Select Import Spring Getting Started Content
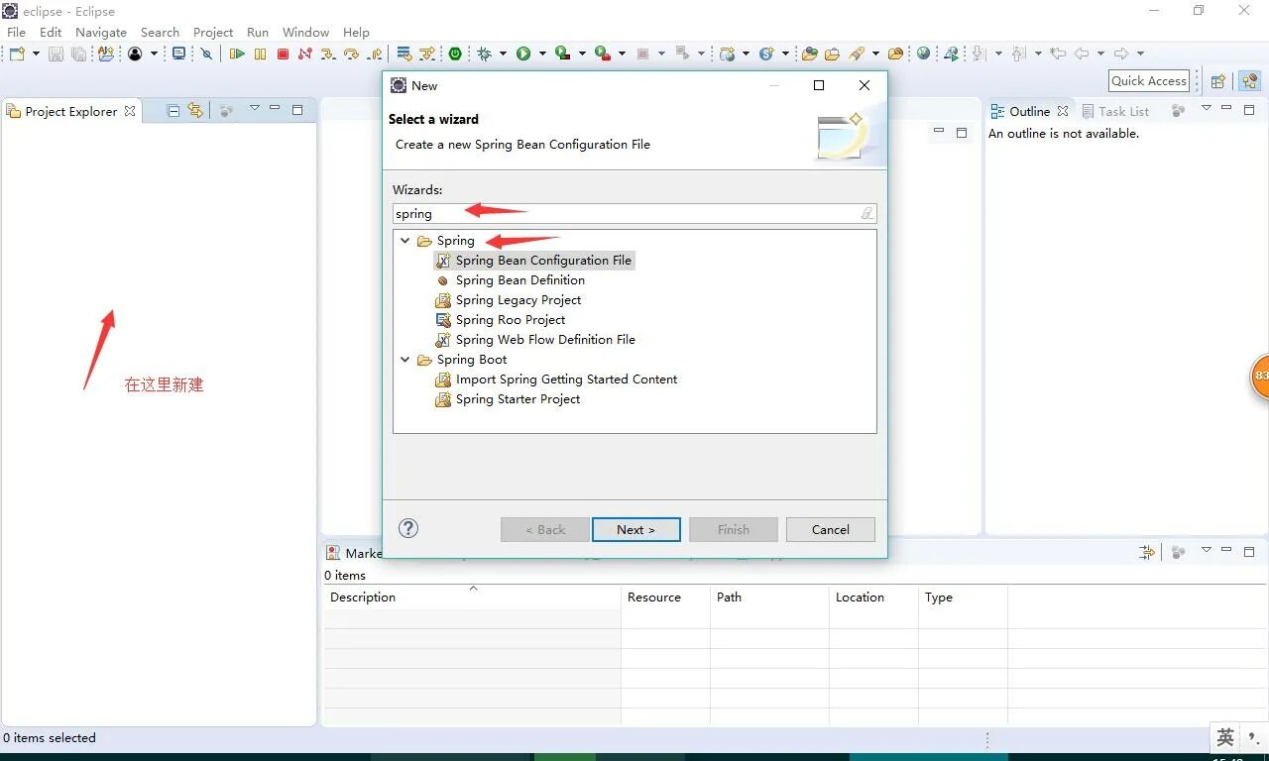1269x761 pixels. coord(556,380)
